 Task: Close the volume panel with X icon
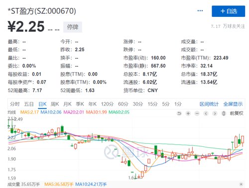click(x=241, y=184)
